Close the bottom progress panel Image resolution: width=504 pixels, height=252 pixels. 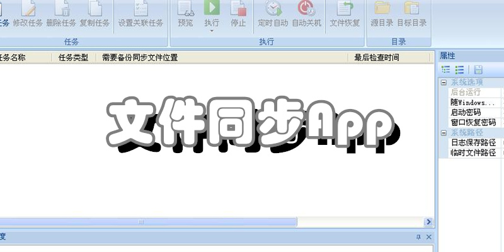click(429, 238)
